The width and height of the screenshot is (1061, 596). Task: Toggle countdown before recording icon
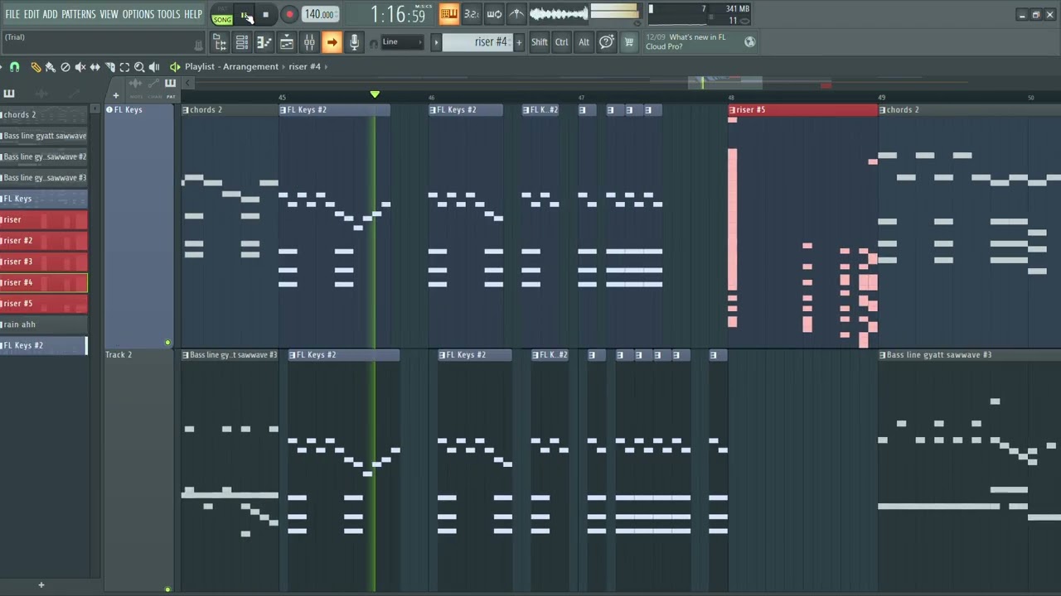[x=472, y=13]
